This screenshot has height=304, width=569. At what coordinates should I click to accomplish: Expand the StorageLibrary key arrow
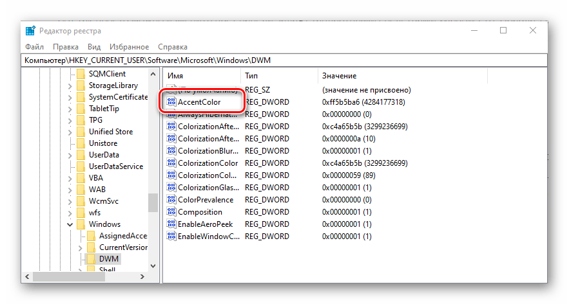pos(70,85)
